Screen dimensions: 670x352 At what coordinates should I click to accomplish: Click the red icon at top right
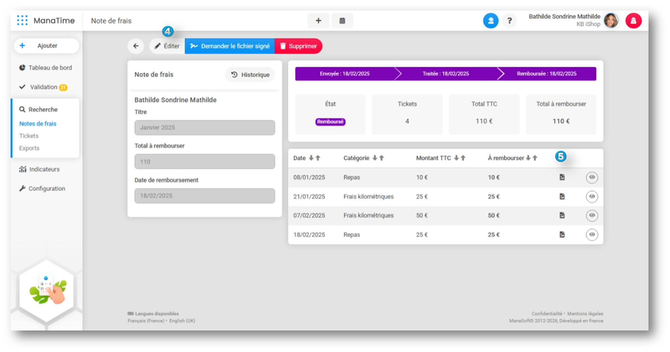coord(633,21)
